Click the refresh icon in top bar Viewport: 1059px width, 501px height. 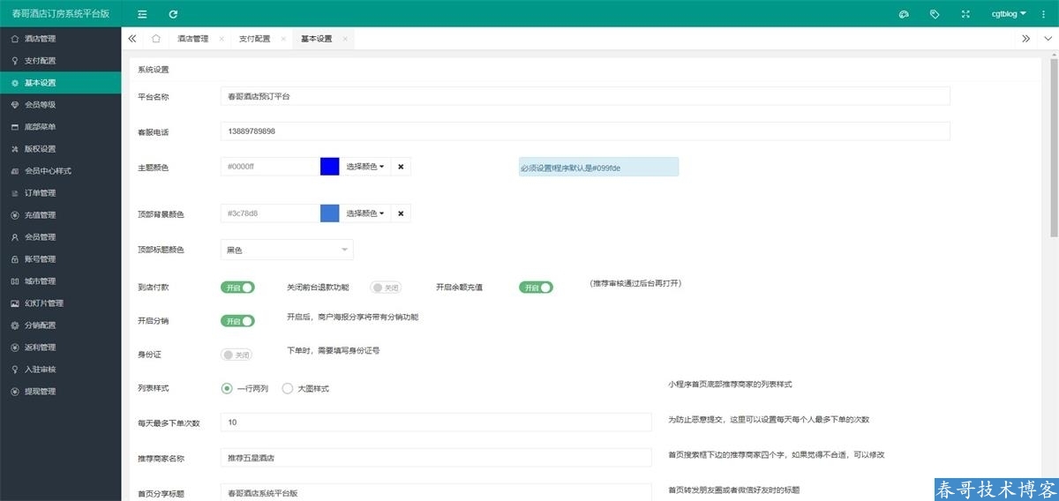(x=173, y=14)
